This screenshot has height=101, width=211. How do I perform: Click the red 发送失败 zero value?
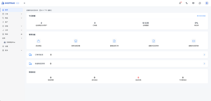(x=138, y=77)
